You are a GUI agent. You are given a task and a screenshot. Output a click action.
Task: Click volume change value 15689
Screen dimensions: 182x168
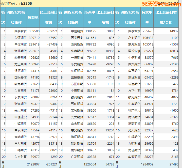coord(53,58)
